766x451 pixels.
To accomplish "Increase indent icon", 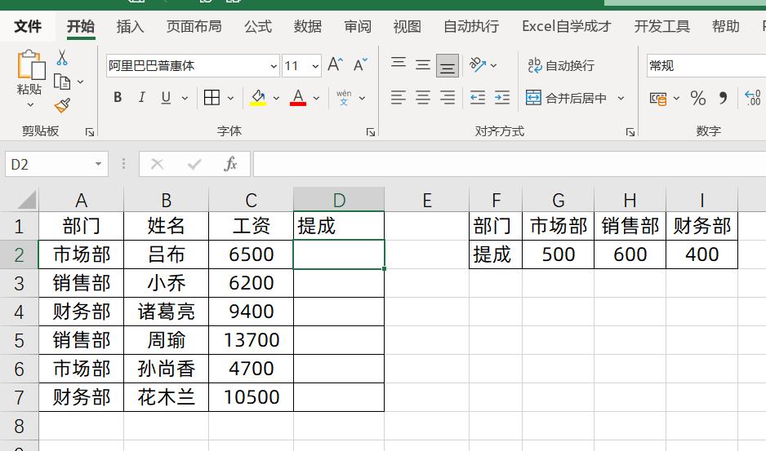I will [502, 98].
